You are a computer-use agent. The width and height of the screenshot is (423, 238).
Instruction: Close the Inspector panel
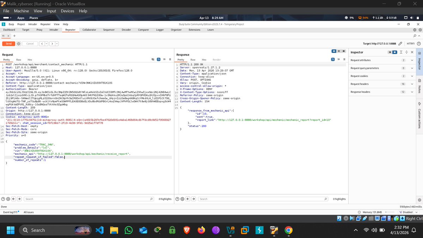412,52
